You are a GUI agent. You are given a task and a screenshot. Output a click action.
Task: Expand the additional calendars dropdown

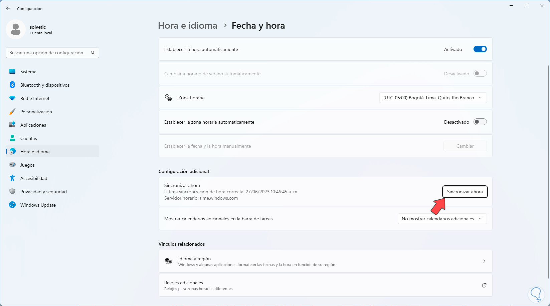pos(442,219)
